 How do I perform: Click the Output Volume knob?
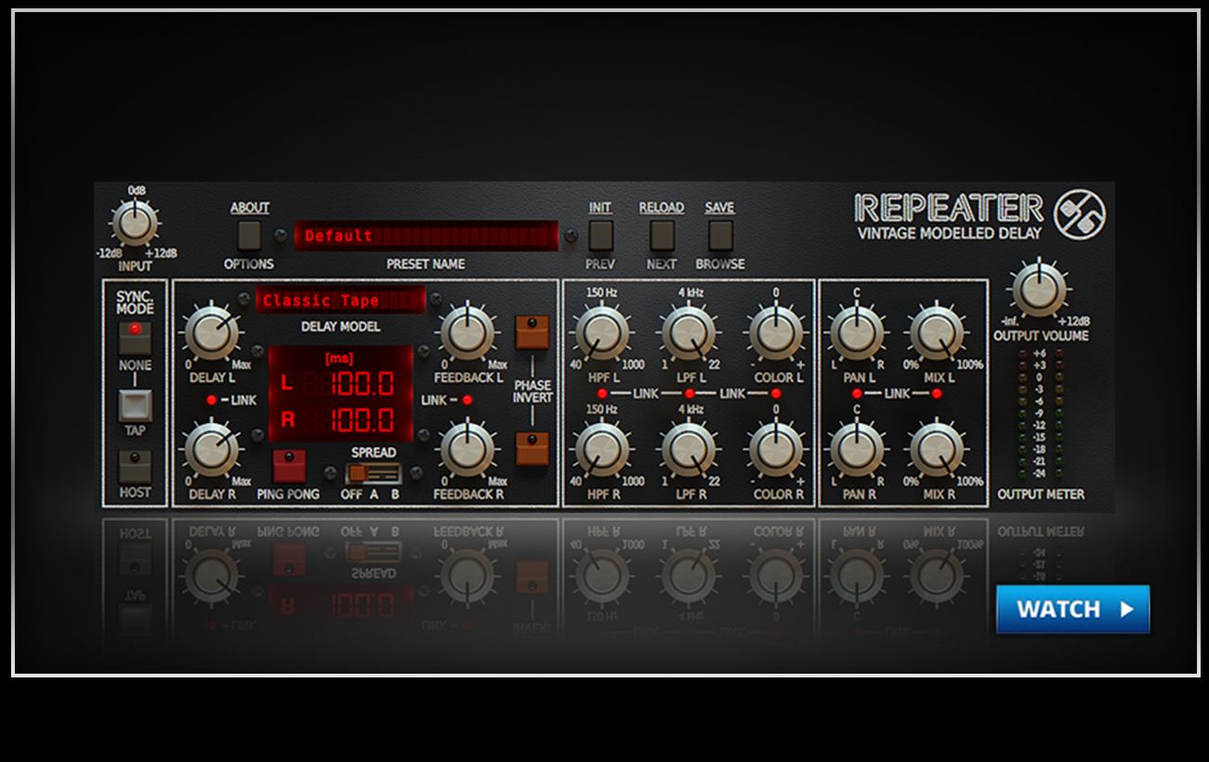point(1040,290)
